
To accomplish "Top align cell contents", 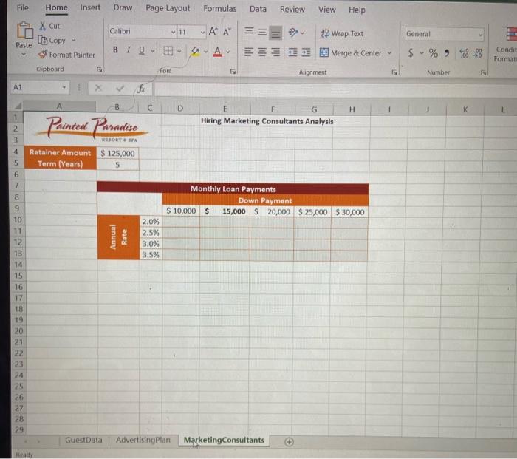I will pyautogui.click(x=250, y=31).
